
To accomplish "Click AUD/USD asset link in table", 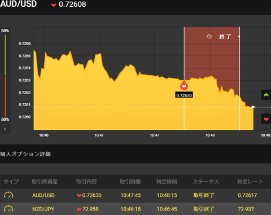I will click(x=43, y=195).
